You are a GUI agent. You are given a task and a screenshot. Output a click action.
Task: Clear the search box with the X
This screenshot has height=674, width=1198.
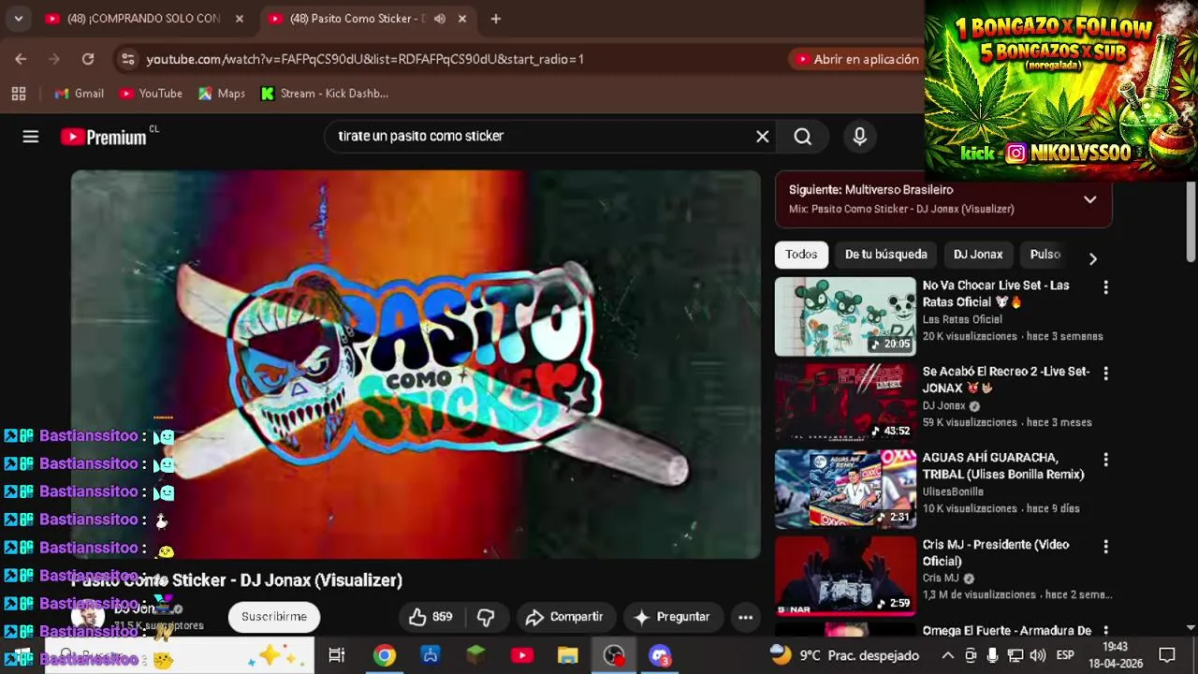pyautogui.click(x=763, y=137)
